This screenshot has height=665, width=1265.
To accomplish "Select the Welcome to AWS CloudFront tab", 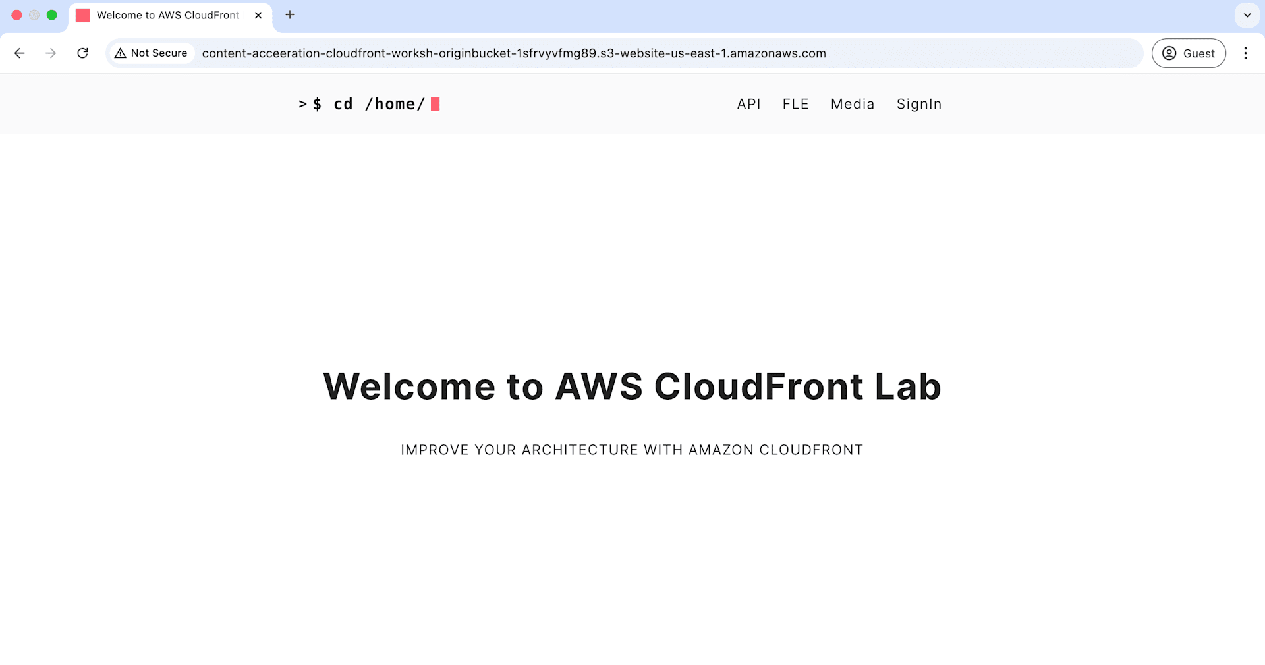I will point(167,15).
